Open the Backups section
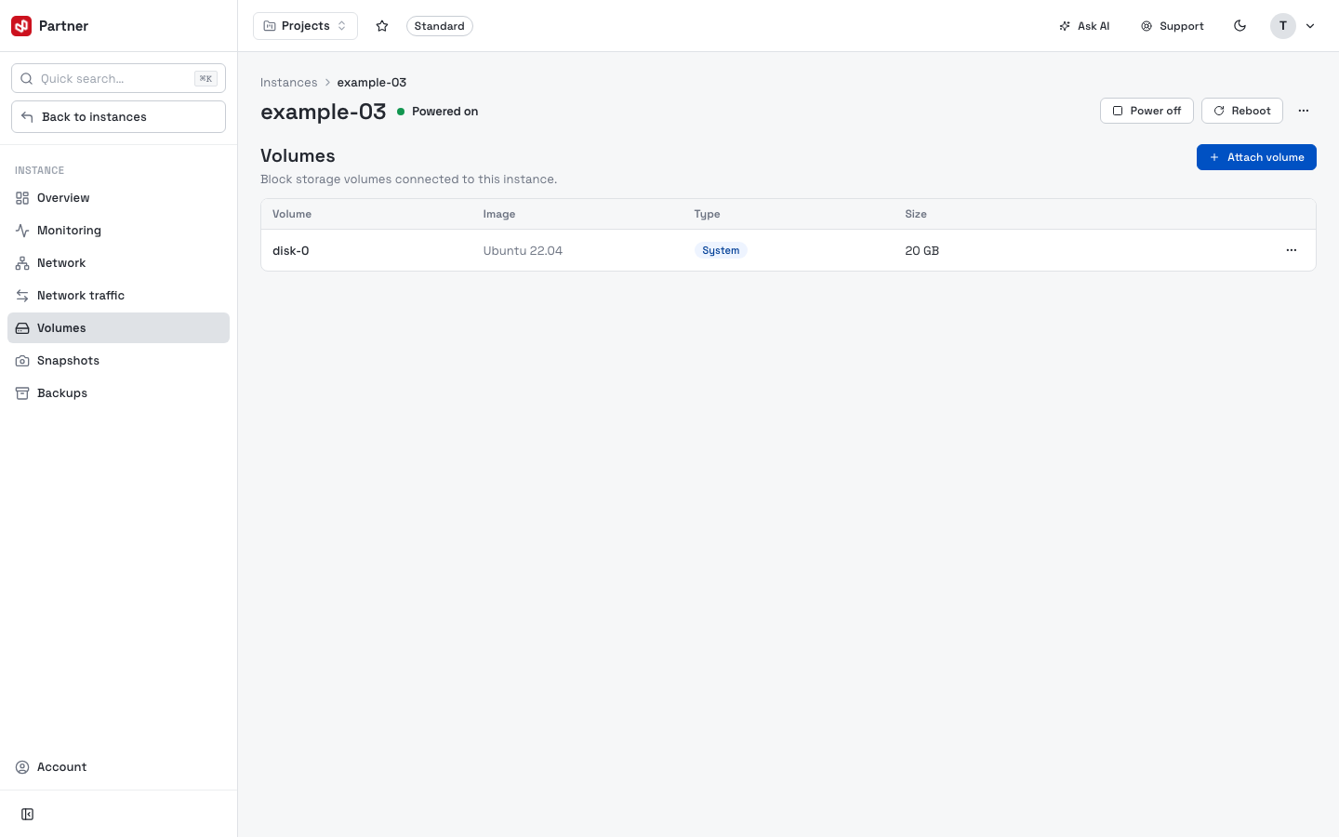This screenshot has height=837, width=1339. click(x=118, y=393)
